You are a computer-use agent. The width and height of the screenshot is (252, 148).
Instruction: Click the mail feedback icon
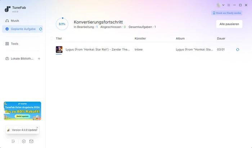(x=31, y=141)
